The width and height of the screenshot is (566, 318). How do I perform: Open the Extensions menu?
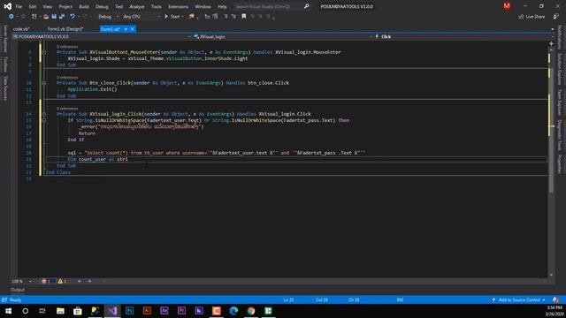(x=179, y=6)
